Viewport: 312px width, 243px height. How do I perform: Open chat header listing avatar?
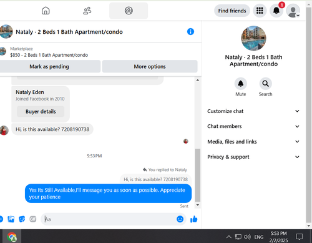6,32
